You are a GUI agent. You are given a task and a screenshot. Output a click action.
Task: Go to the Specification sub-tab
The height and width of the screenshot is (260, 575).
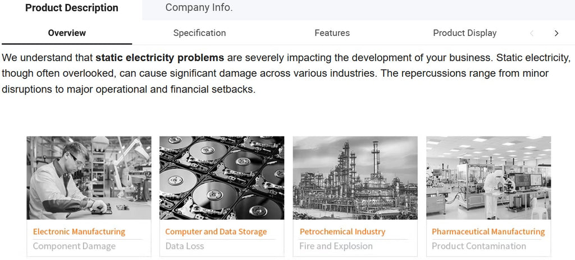point(199,33)
